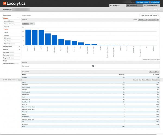The image size is (163, 135).
Task: Open Funnels in the sidebar
Action: click(x=6, y=55)
